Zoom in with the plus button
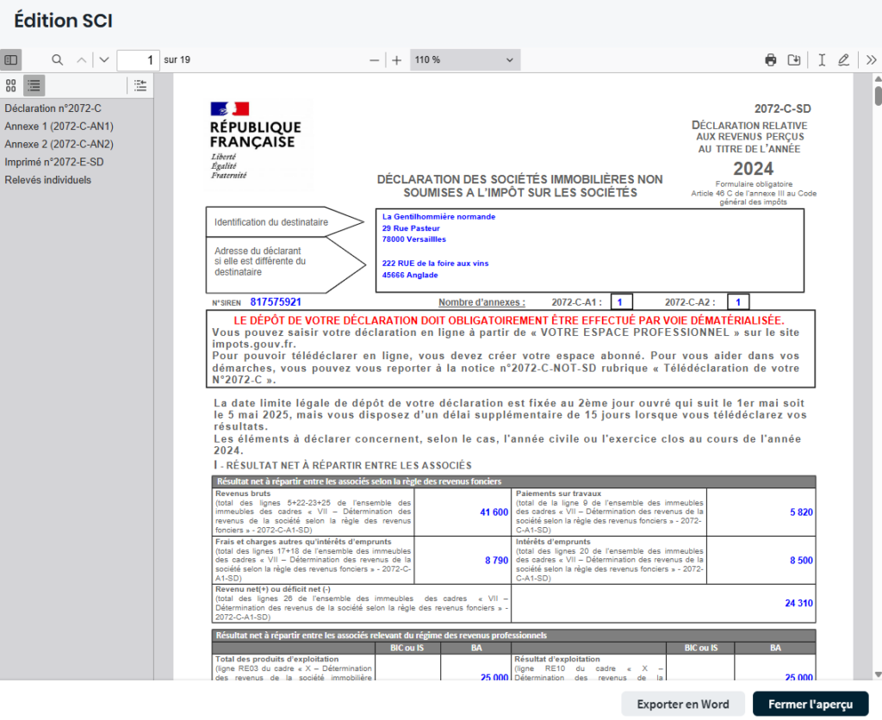The width and height of the screenshot is (882, 720). pyautogui.click(x=397, y=60)
